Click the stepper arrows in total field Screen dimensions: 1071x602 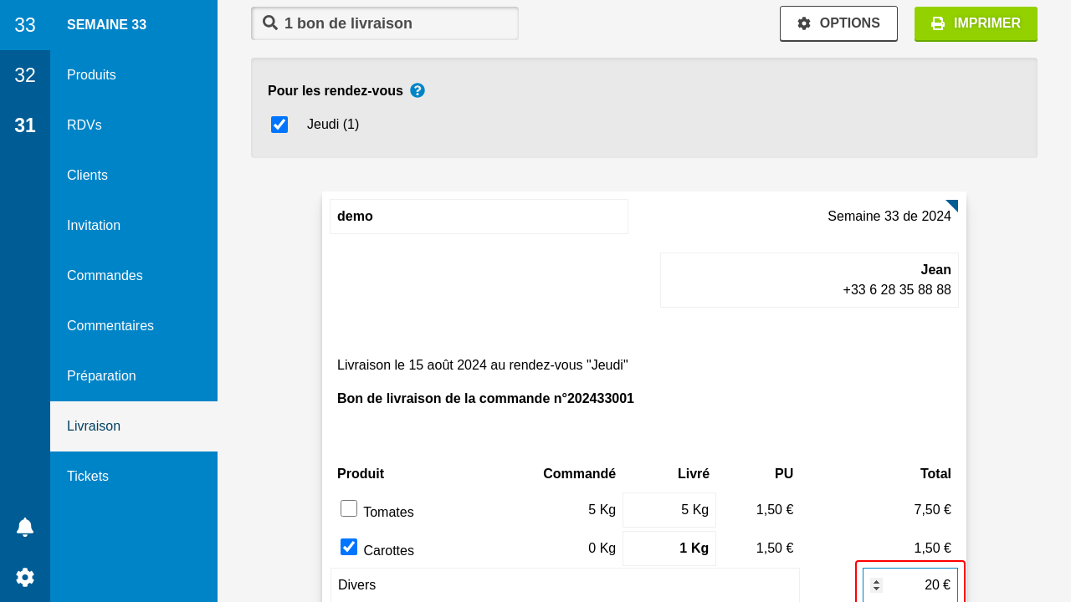pyautogui.click(x=876, y=585)
